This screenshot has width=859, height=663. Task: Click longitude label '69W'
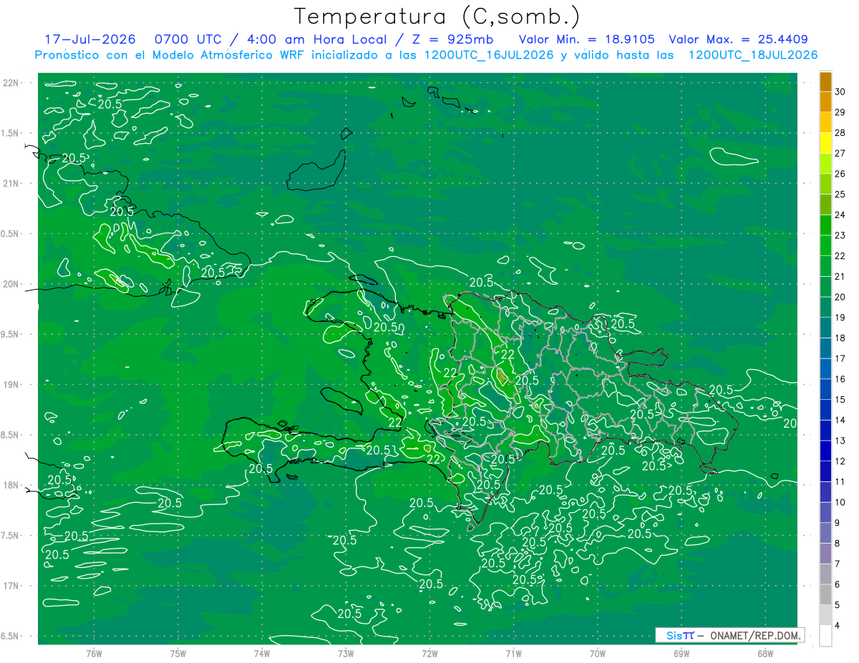point(681,654)
